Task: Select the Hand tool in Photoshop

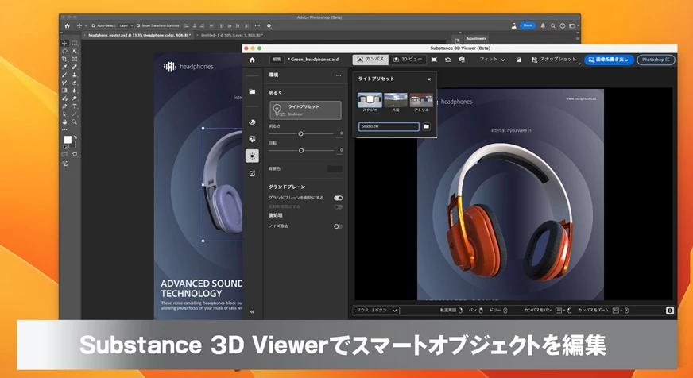Action: point(64,121)
